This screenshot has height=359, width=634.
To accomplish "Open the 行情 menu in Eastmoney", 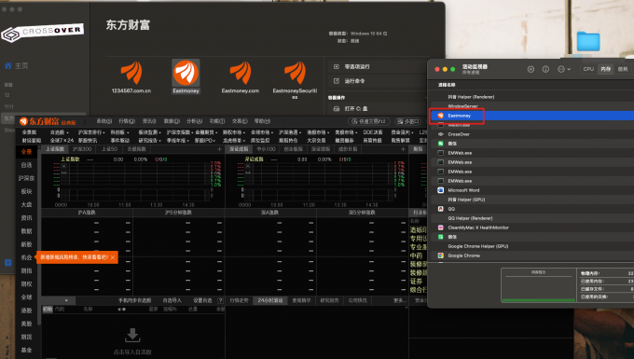I will [x=127, y=121].
